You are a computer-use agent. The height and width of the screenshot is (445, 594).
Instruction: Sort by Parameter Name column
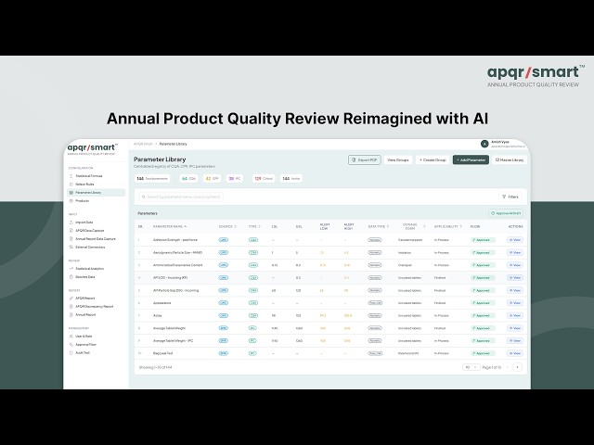170,226
